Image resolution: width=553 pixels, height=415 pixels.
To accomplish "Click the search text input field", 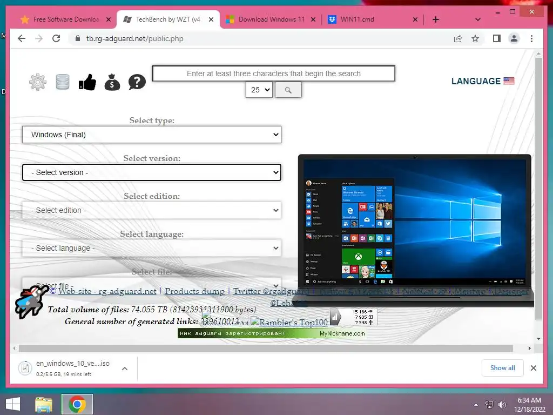I will coord(274,73).
